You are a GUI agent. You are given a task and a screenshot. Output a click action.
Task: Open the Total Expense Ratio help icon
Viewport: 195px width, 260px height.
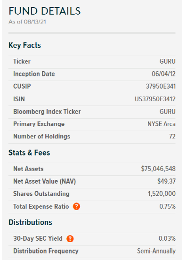pos(76,206)
